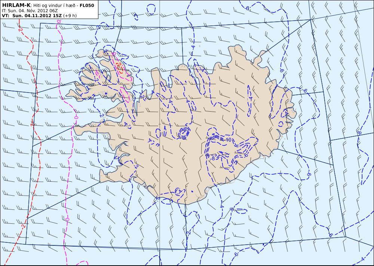Click the "(+9 h)" forecast offset text

tap(70, 16)
